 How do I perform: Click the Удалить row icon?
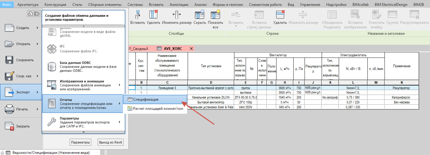pos(280,15)
